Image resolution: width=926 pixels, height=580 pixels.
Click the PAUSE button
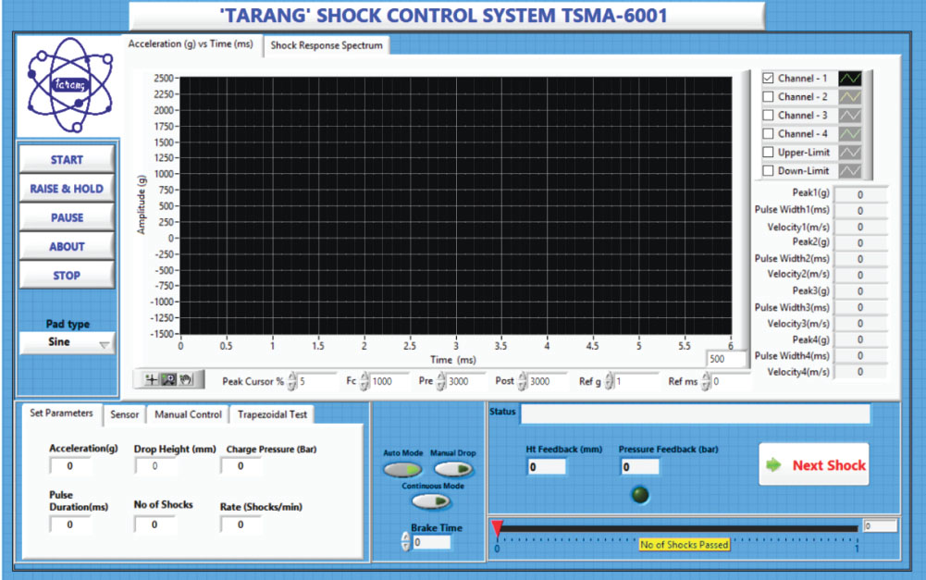point(67,217)
